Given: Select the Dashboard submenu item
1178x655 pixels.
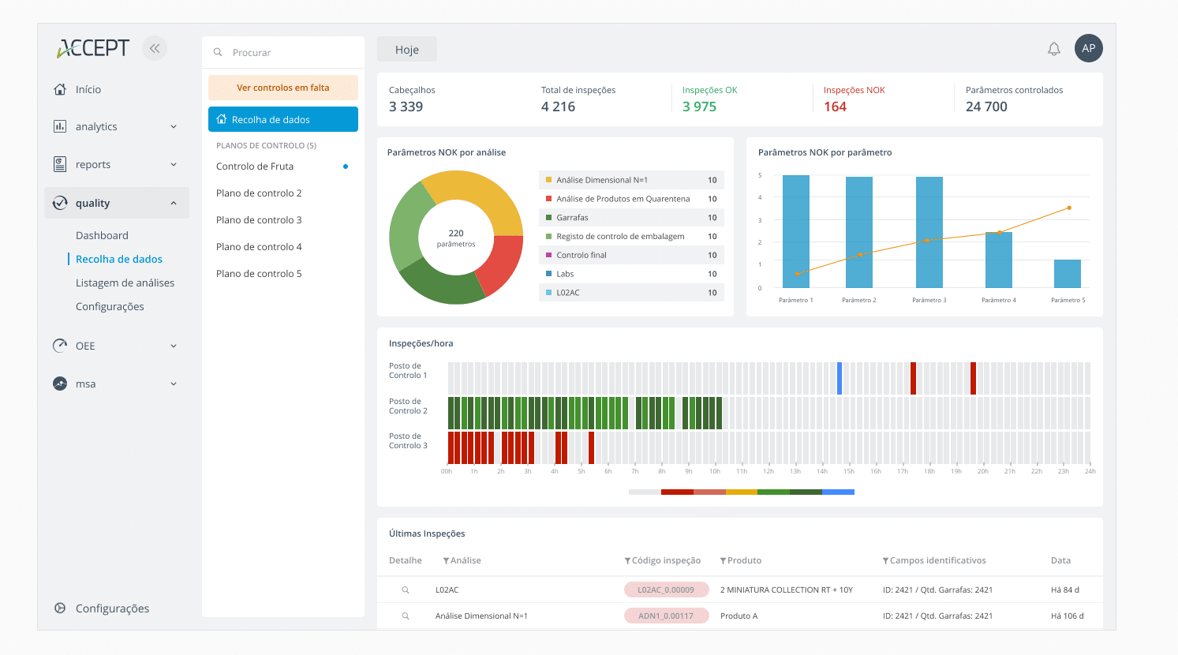Looking at the screenshot, I should tap(102, 235).
